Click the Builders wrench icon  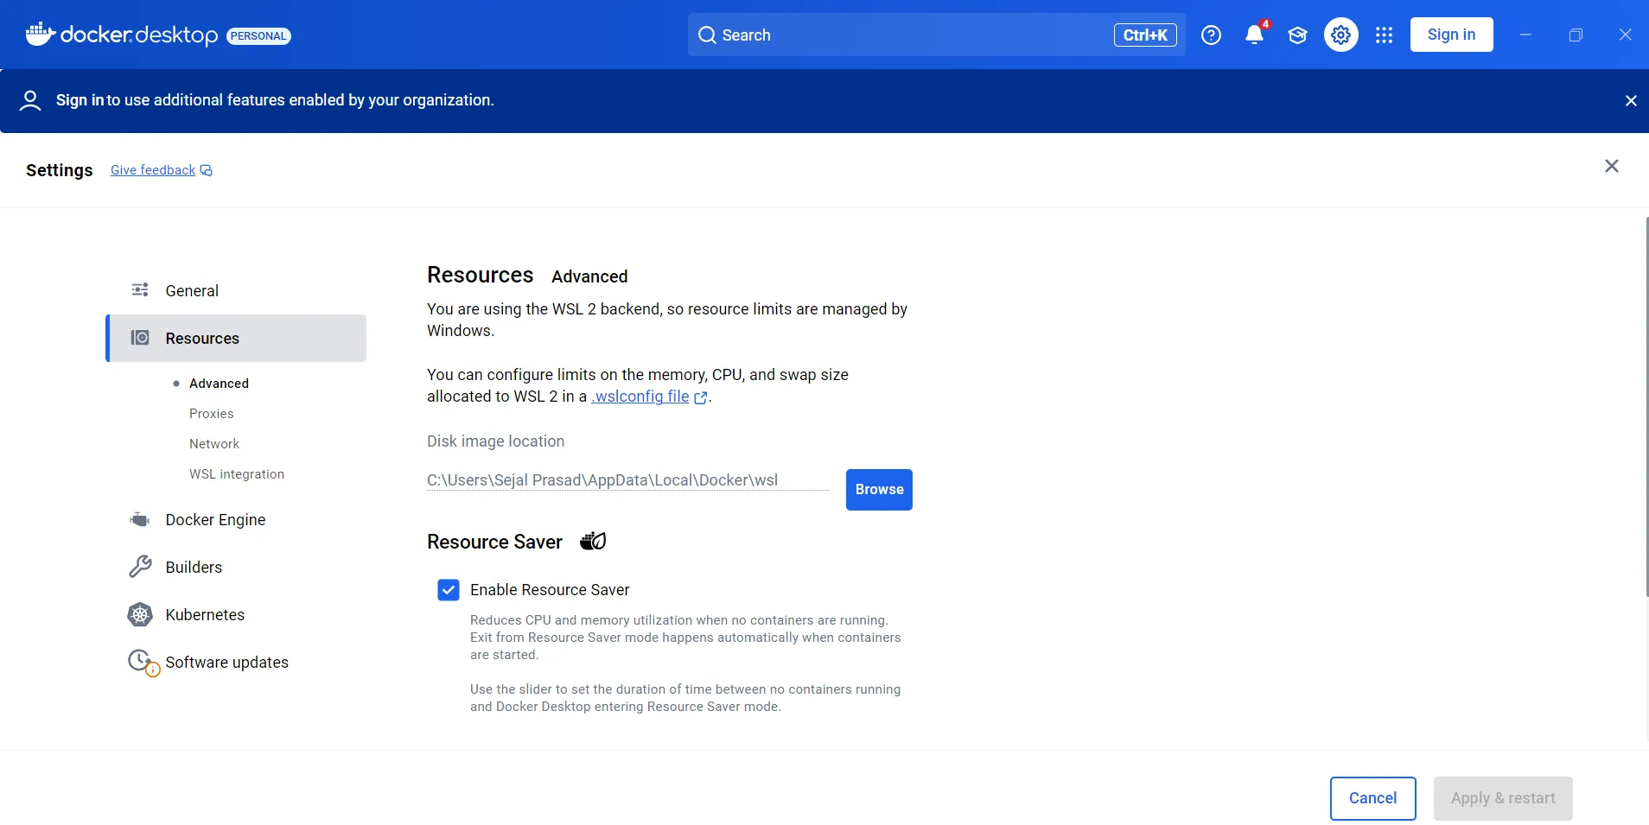[x=140, y=567]
